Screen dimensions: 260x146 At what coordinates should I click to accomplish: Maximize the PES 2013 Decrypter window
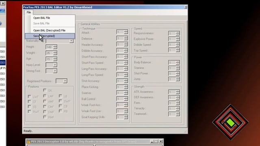156,142
